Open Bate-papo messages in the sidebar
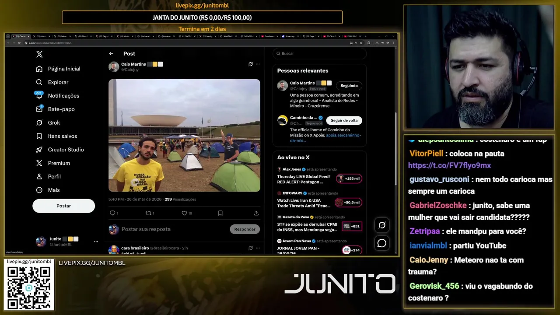Viewport: 560px width, 315px height. tap(55, 109)
